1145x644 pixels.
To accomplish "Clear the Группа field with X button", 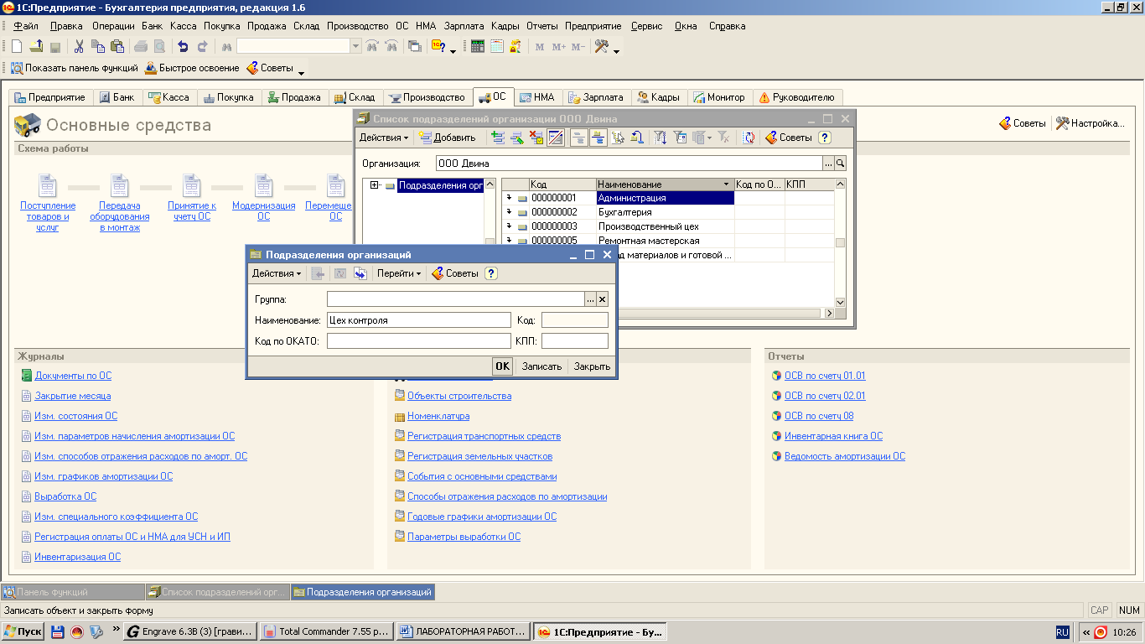I will (602, 299).
